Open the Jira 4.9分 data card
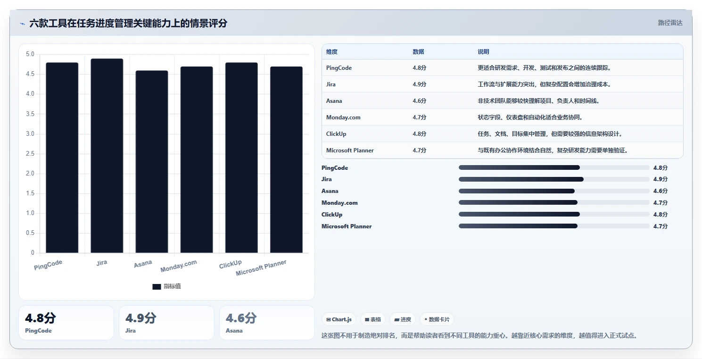Screen dimensions: 702x359 coord(166,323)
